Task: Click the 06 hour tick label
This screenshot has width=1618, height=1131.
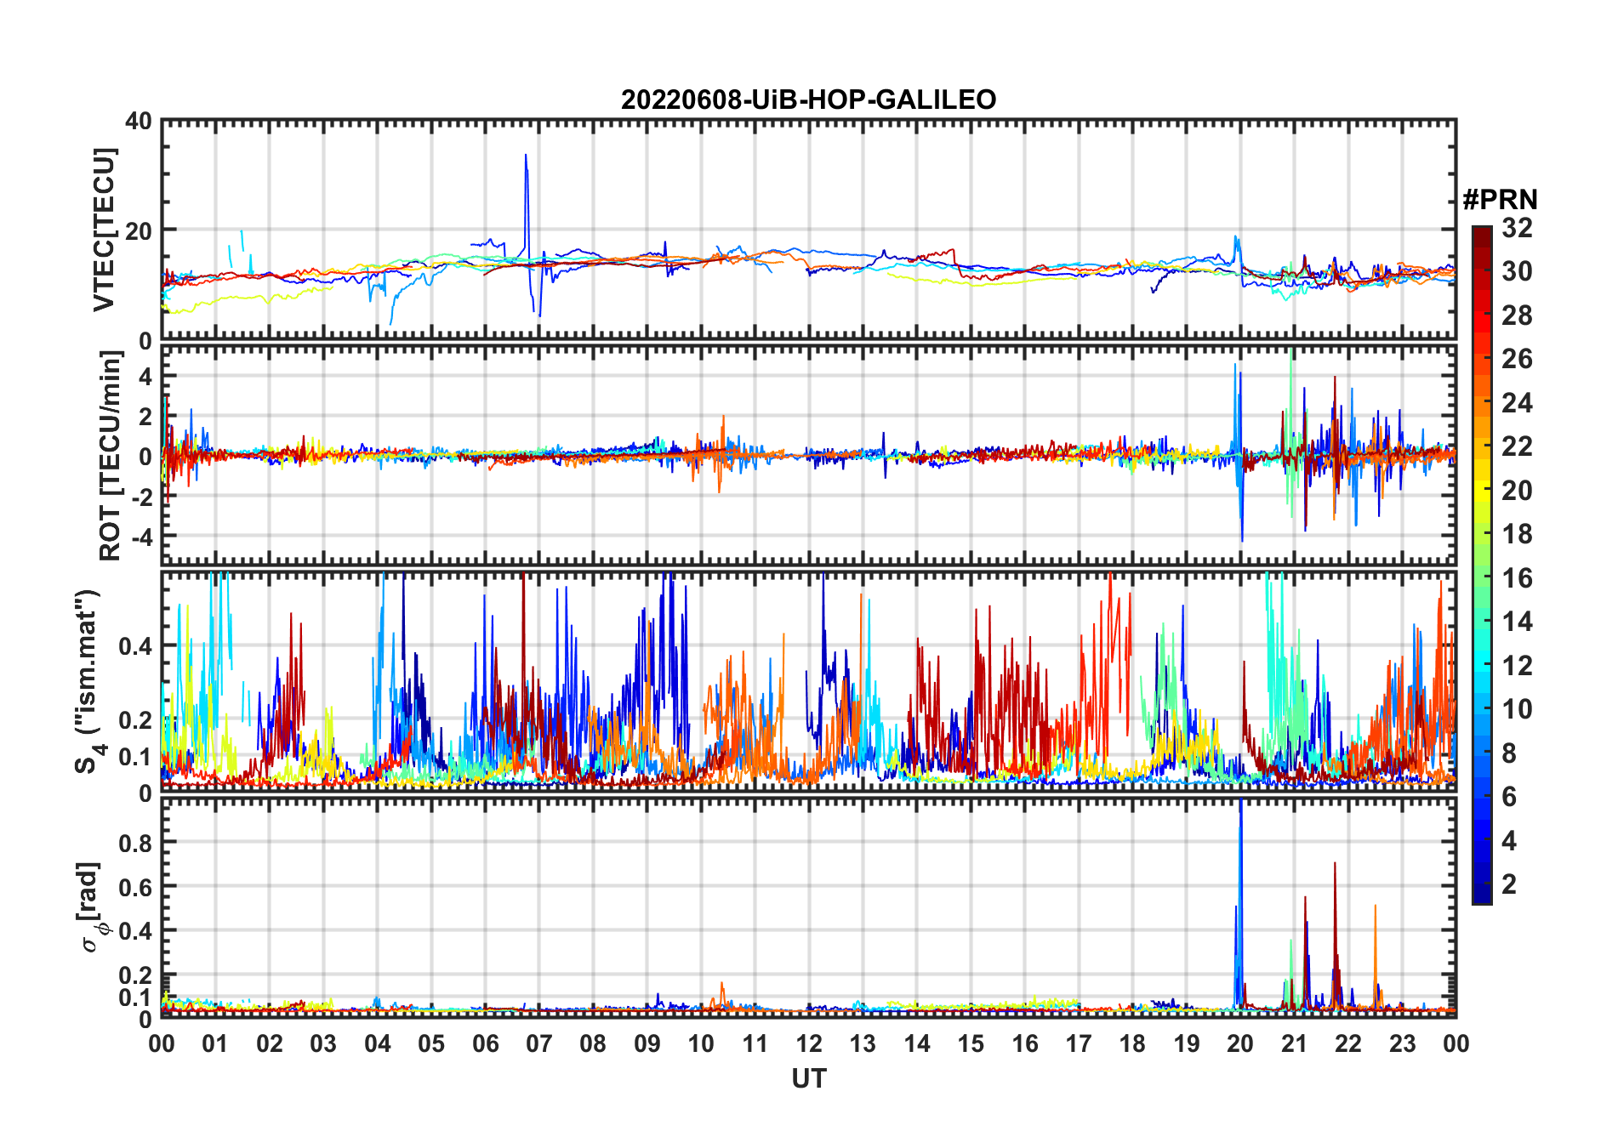Action: click(x=485, y=1043)
